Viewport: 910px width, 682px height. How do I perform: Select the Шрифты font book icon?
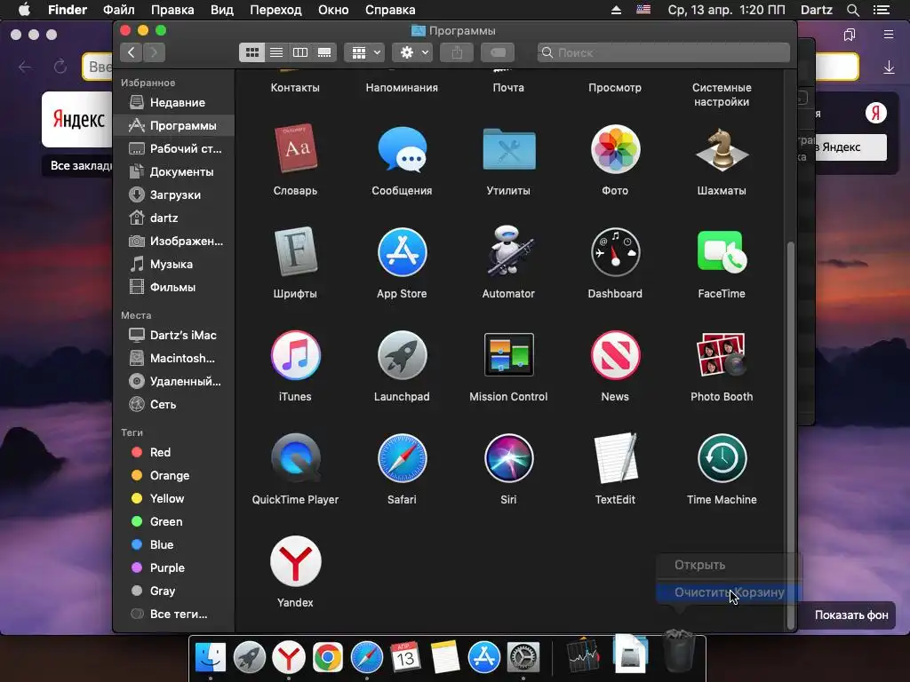click(295, 251)
